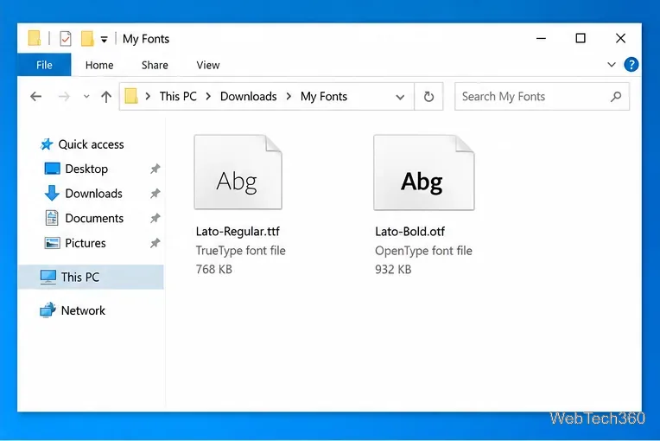Click the TrueType font file label
The width and height of the screenshot is (660, 441).
[x=241, y=251]
